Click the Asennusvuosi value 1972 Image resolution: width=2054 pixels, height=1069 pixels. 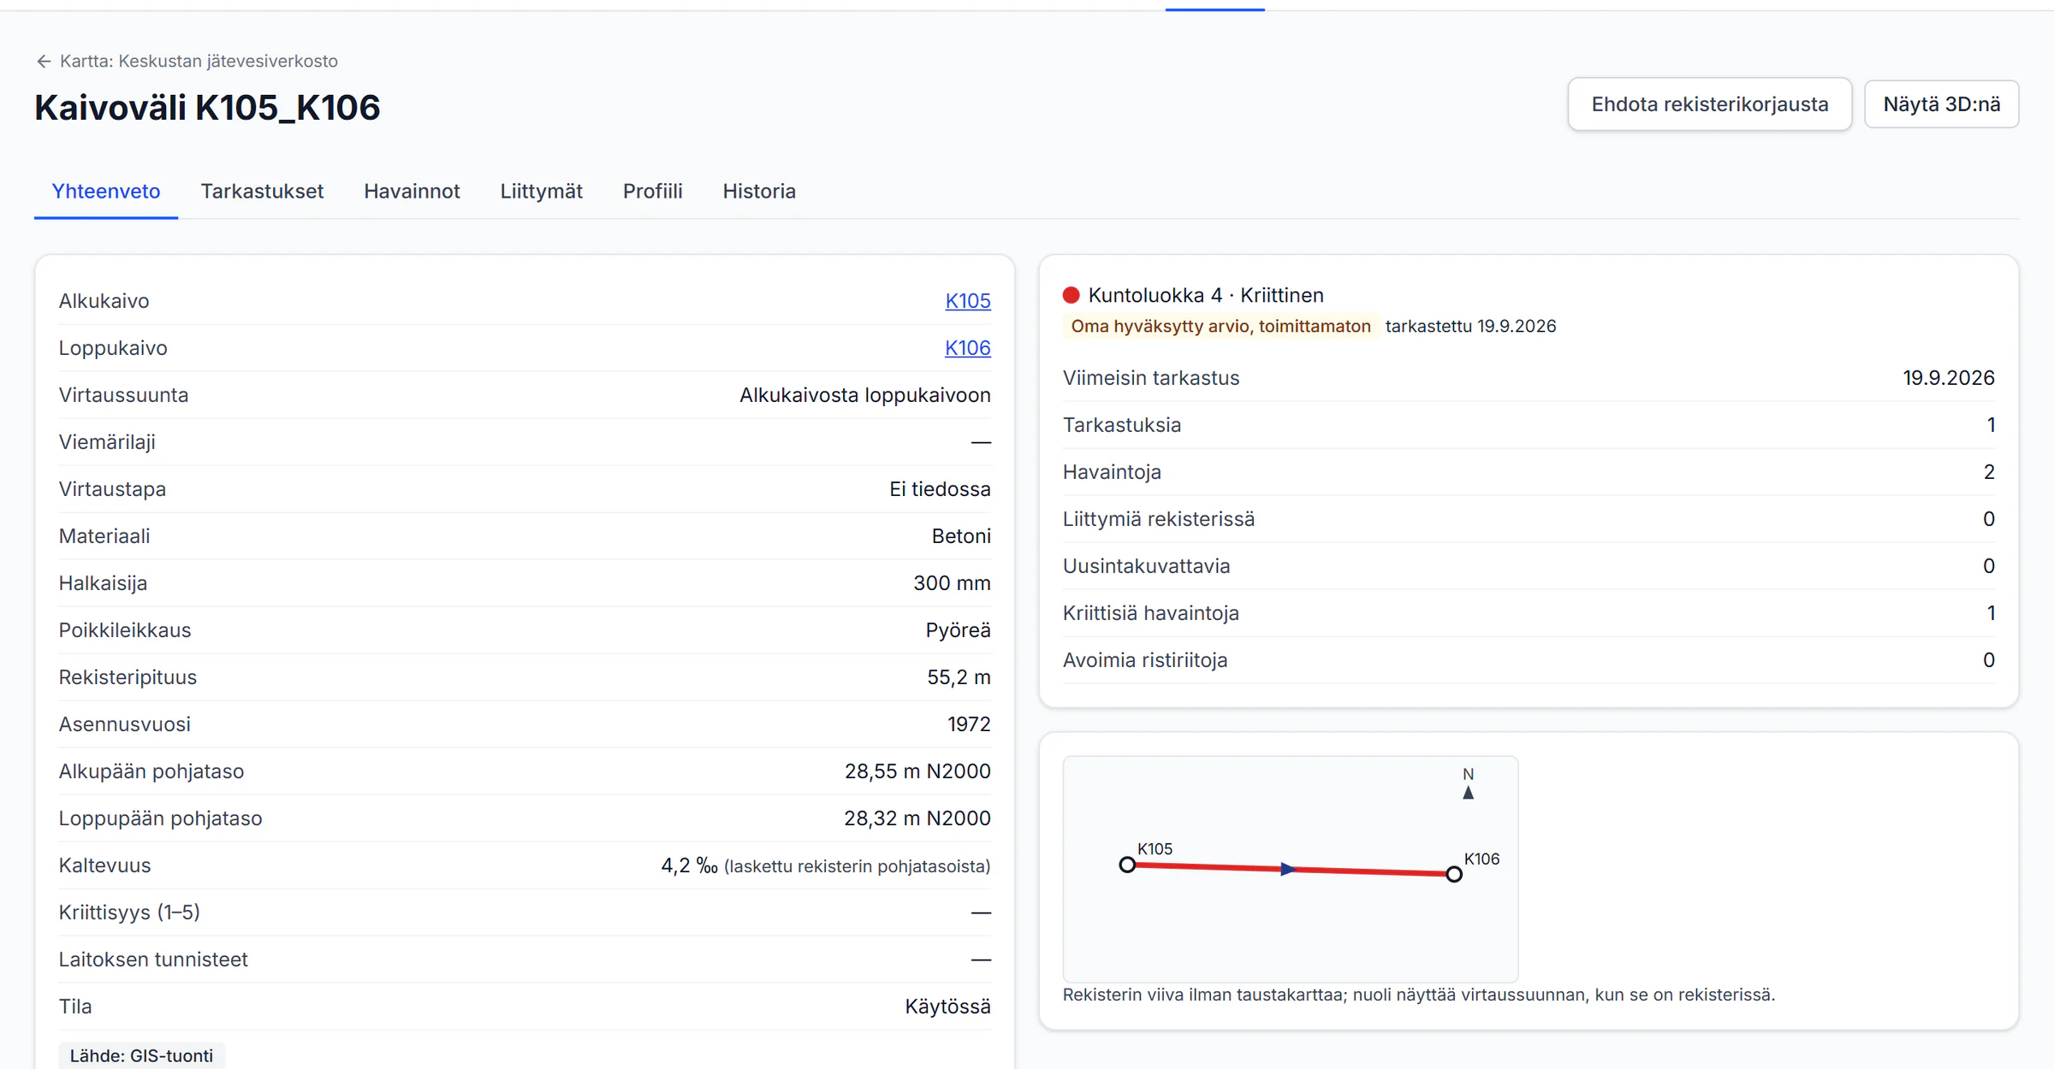coord(969,724)
